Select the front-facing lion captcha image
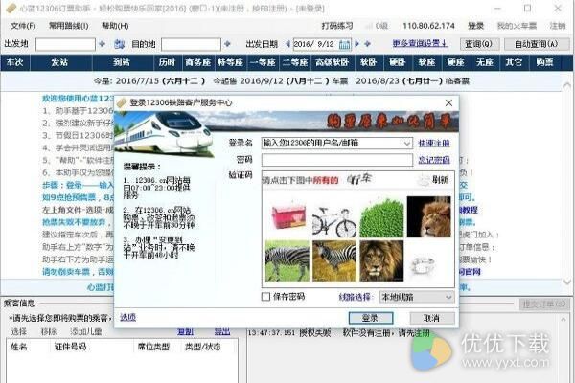 coord(381,261)
